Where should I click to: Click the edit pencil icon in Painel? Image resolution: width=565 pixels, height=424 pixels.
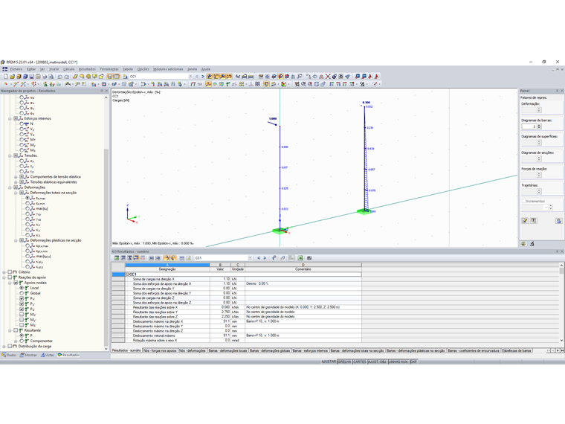tap(525, 221)
